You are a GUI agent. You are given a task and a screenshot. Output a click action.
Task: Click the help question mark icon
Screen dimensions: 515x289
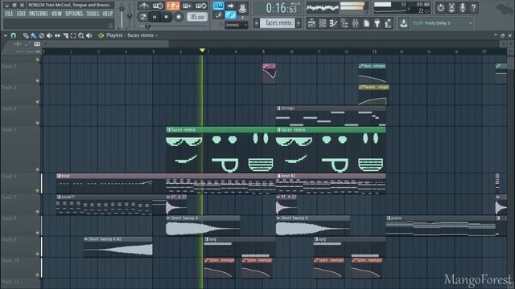coord(473,7)
